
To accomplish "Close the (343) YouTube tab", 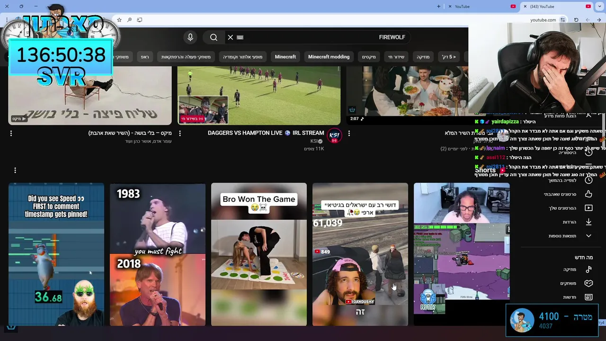I will click(525, 7).
